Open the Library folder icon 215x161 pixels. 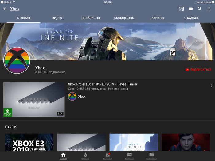(x=151, y=156)
